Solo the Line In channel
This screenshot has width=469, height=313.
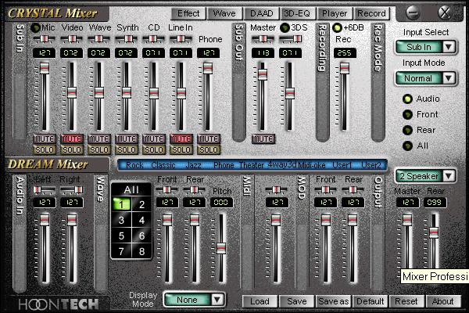(x=181, y=149)
